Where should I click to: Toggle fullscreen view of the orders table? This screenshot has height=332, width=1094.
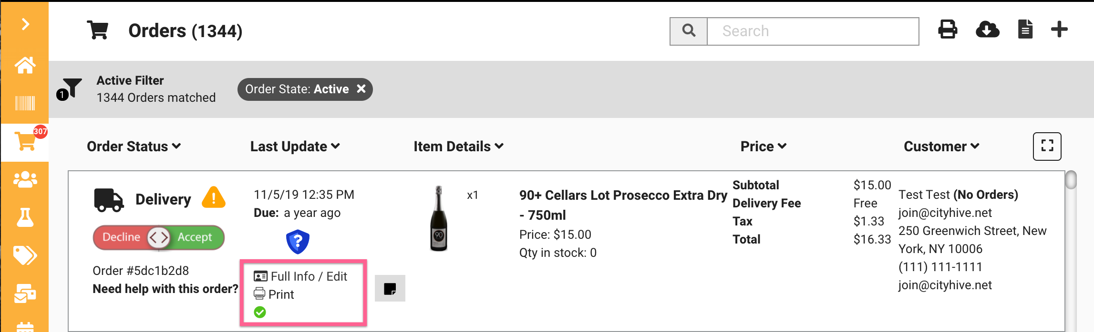(x=1047, y=146)
